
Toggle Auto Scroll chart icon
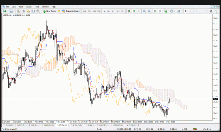point(155,11)
